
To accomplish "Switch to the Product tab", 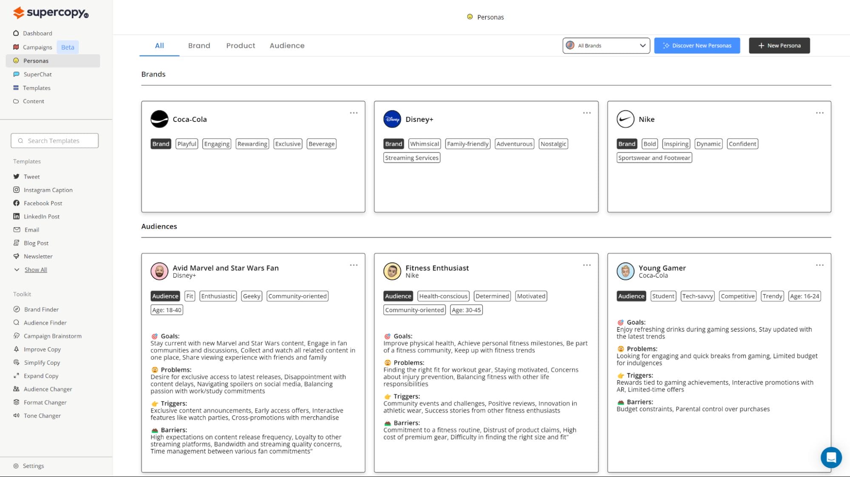I will tap(240, 45).
